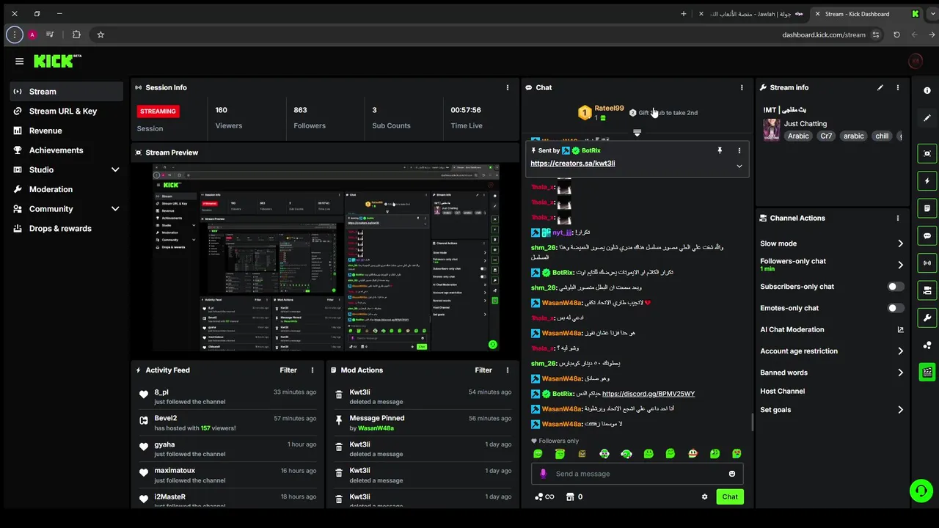Screen dimensions: 939x528
Task: Open Achievements page
Action: pos(67,150)
